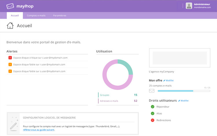Click the pencil icon next to Mon offre
Screen dimensions: 217x136
coord(164,80)
